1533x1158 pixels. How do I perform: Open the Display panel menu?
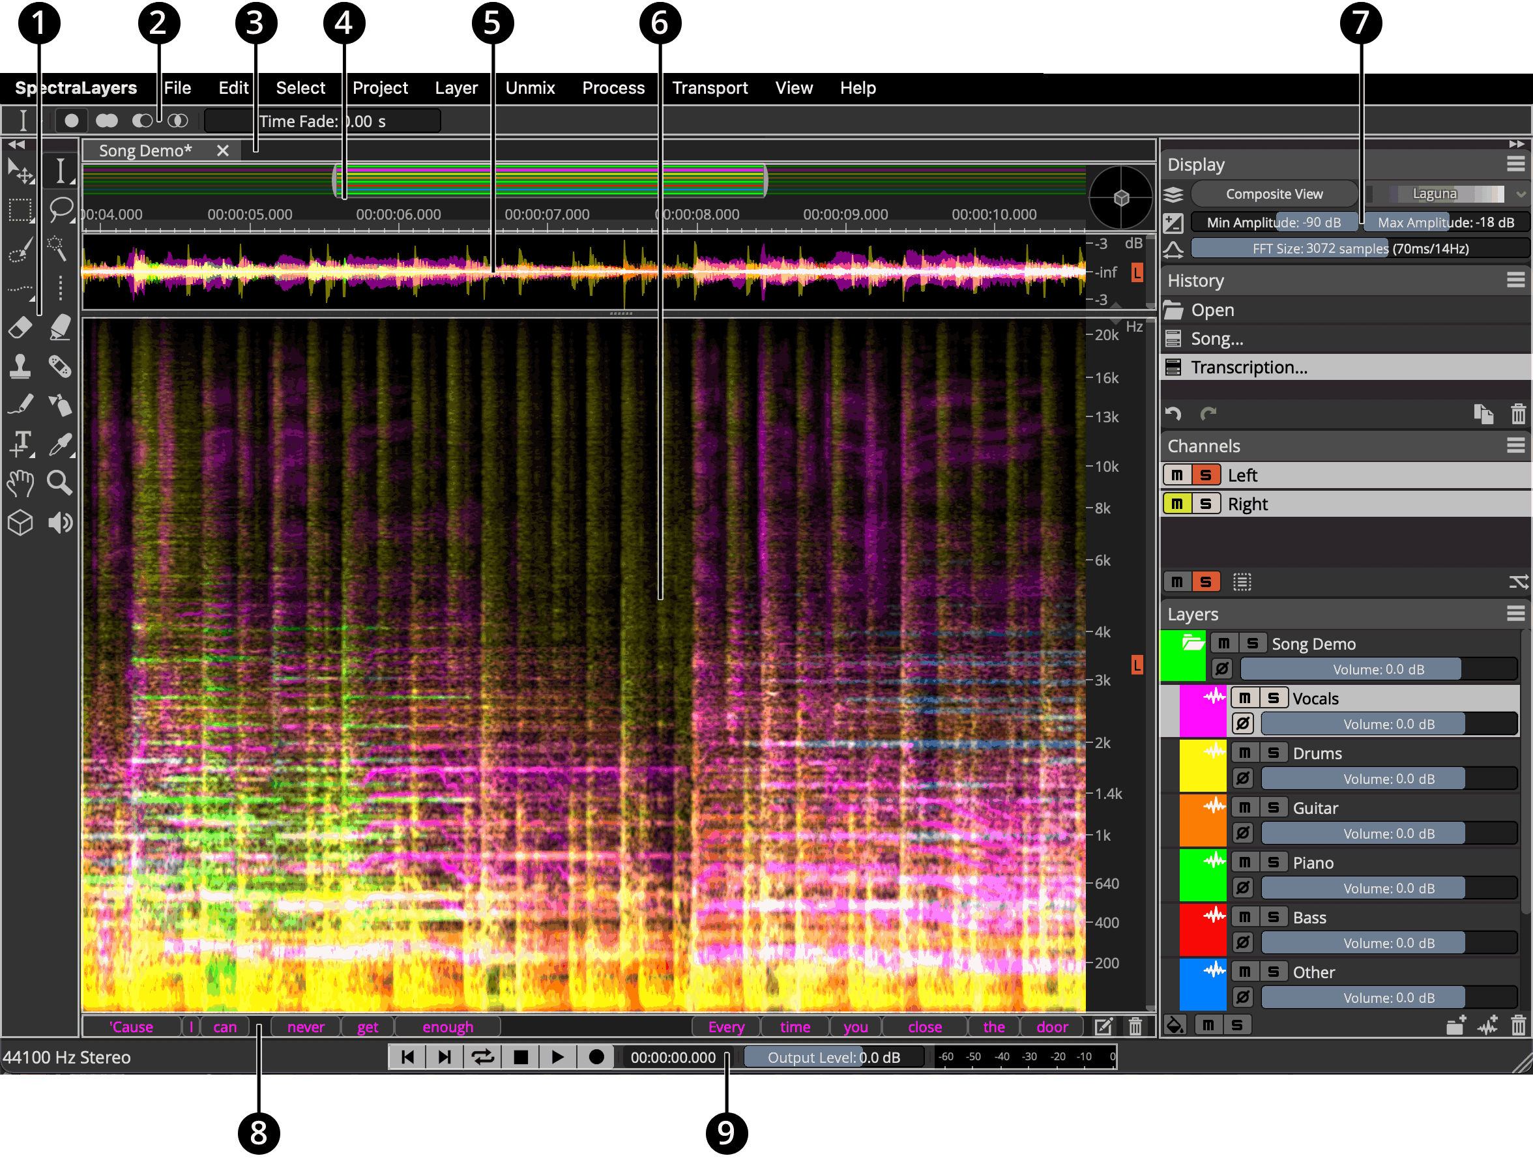[1515, 164]
